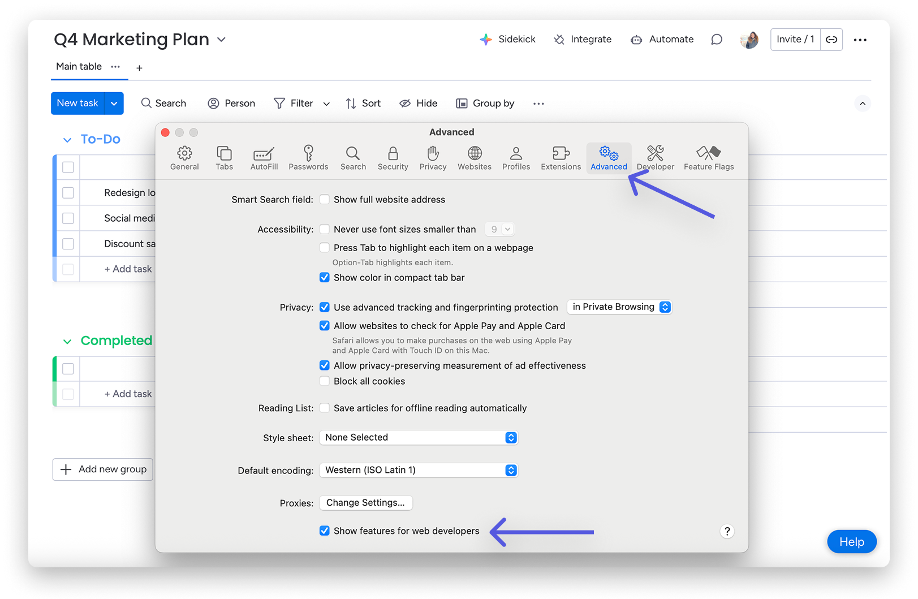Switch to the AutoFill pane
This screenshot has height=599, width=918.
click(264, 157)
